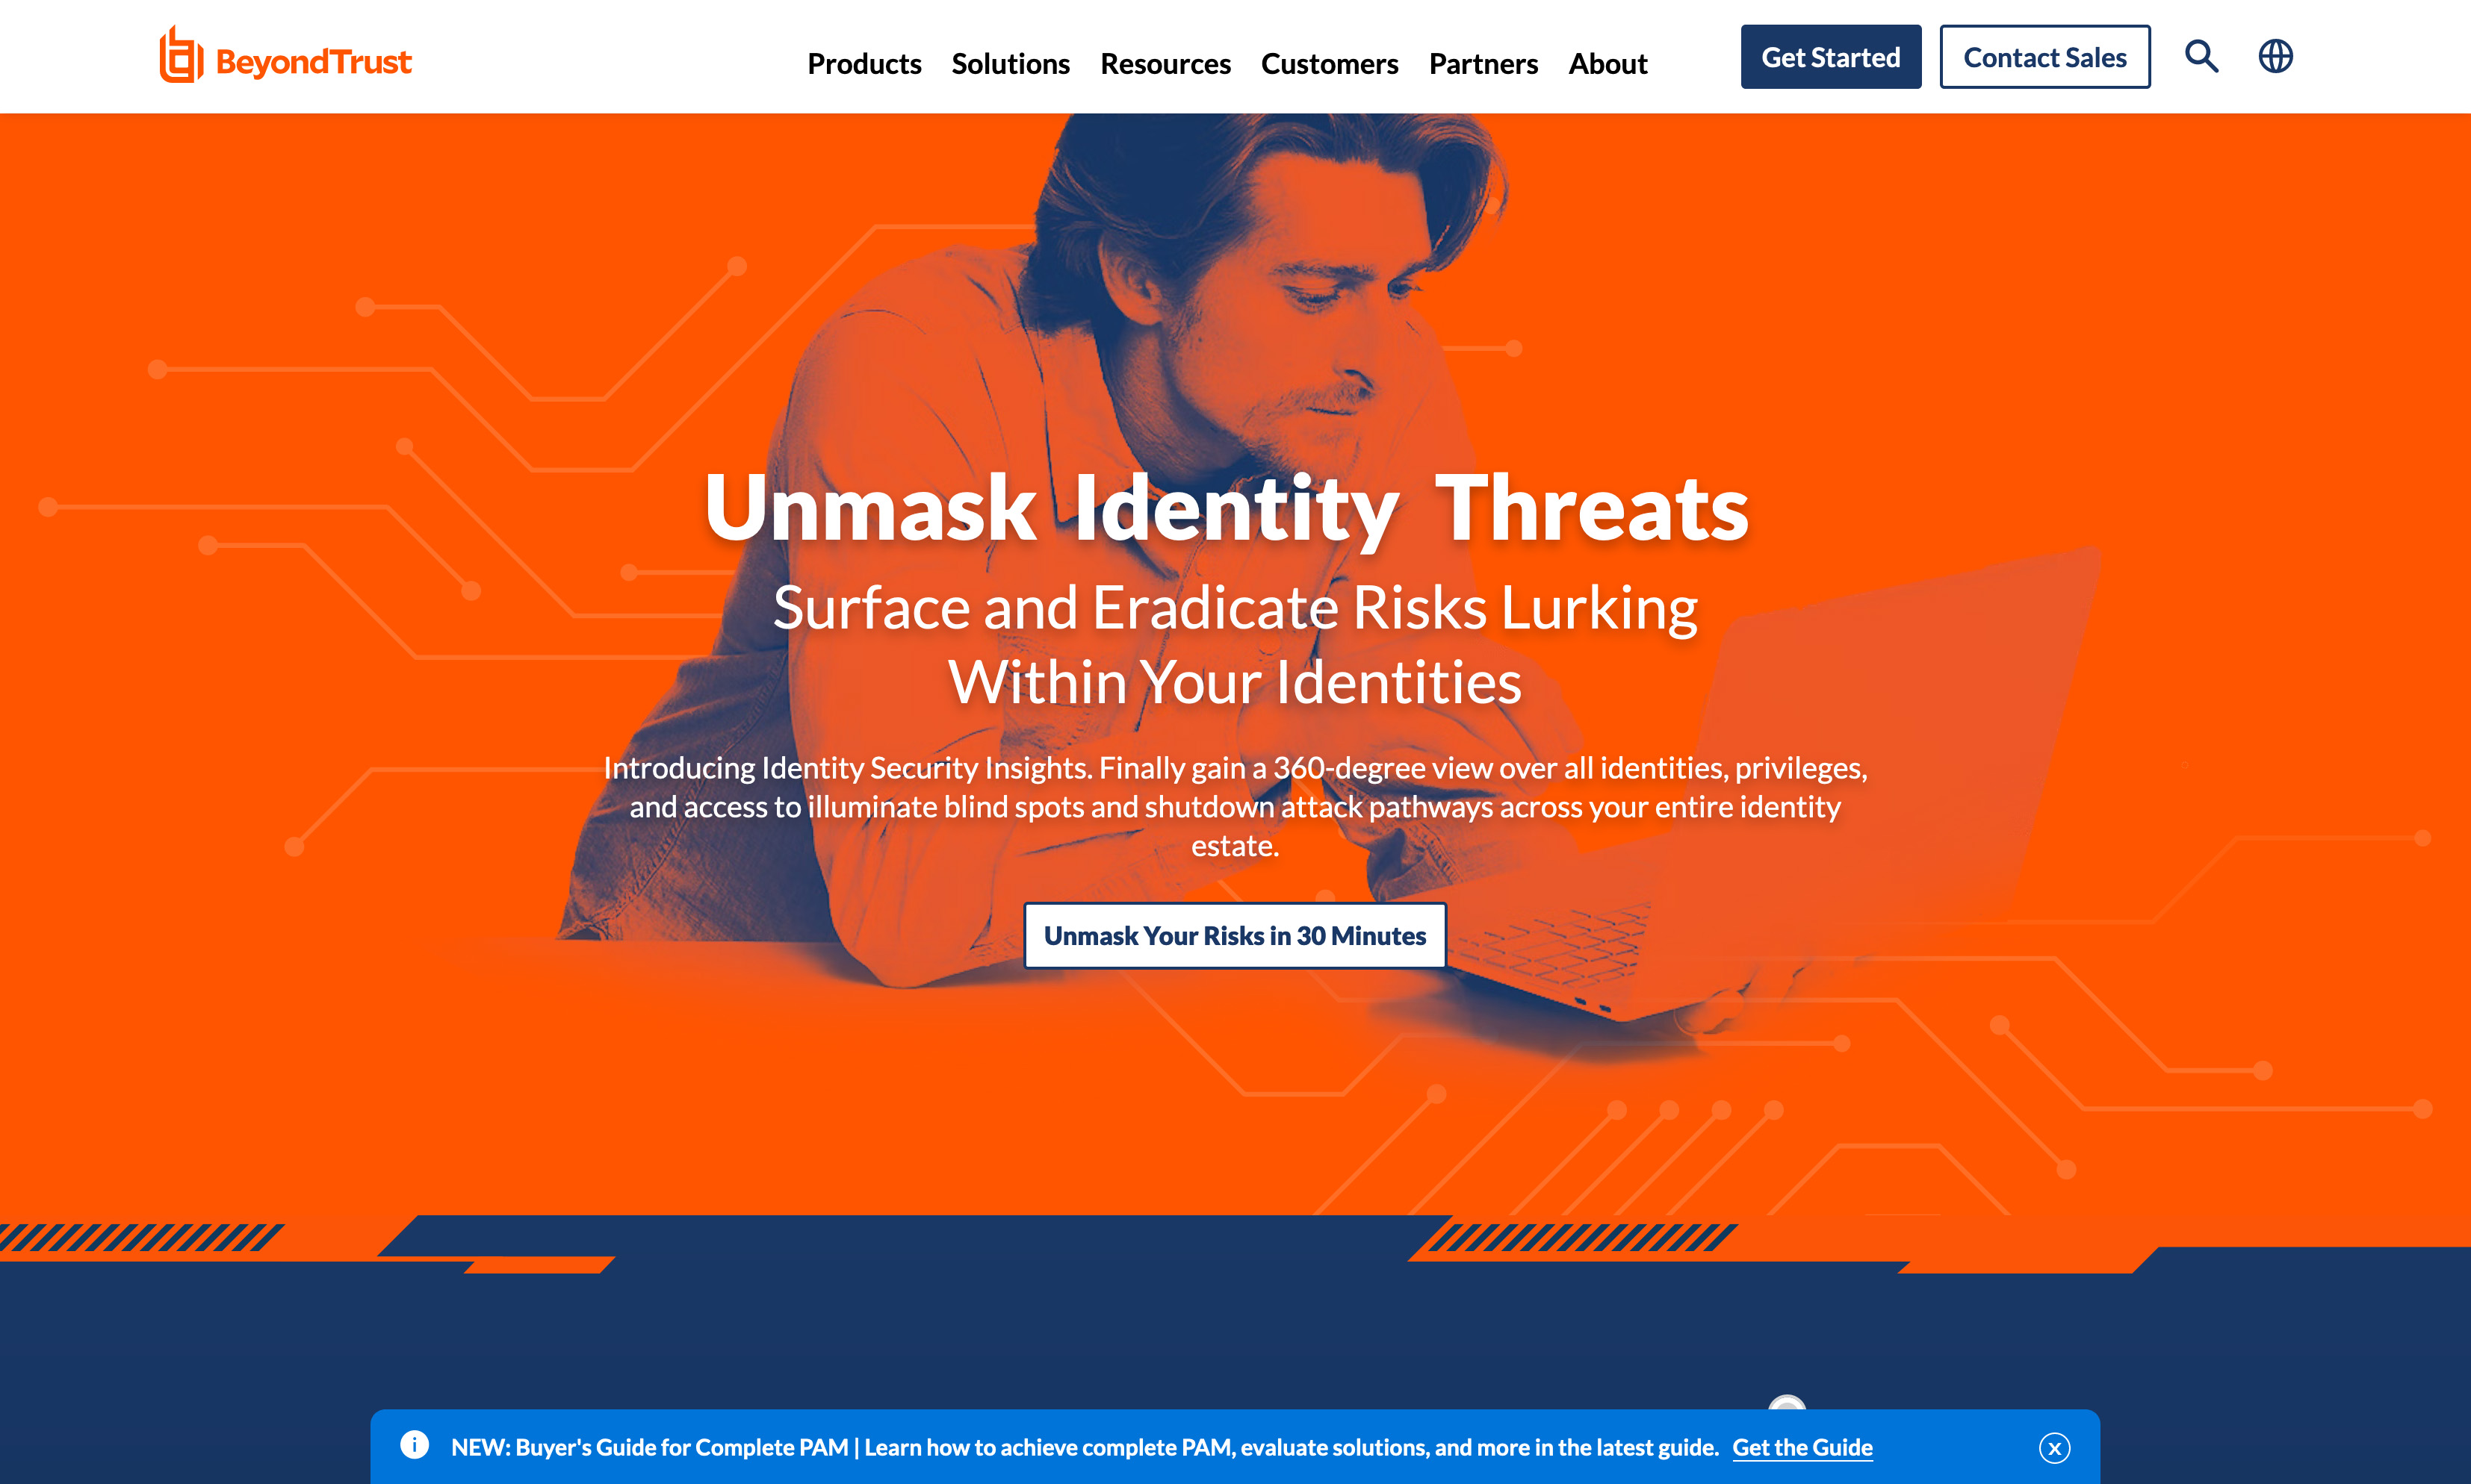Click the BeyondTrust wordmark text
Screen dimensions: 2471x1484
point(313,62)
